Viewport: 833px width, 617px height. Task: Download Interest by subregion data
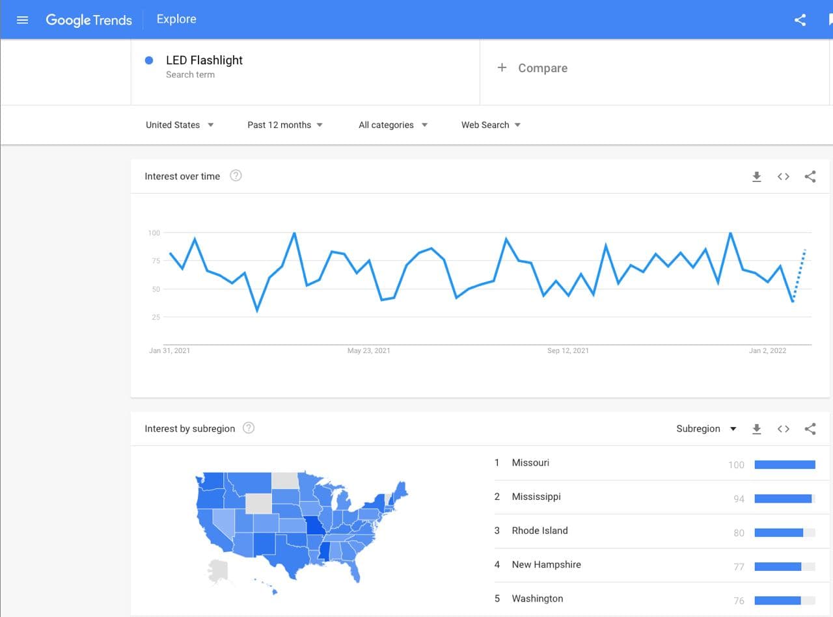757,428
